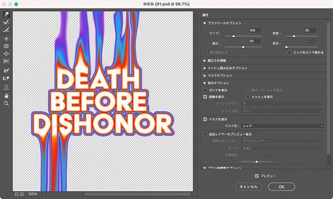Viewport: 333px width, 199px height.
Task: Collapse 表示オプション section
Action: click(x=204, y=83)
